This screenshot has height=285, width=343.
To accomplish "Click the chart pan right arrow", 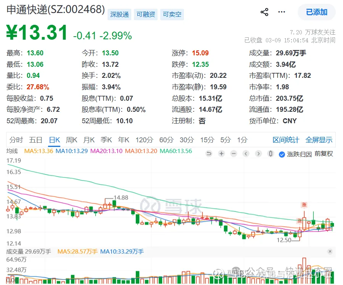I will pos(258,154).
